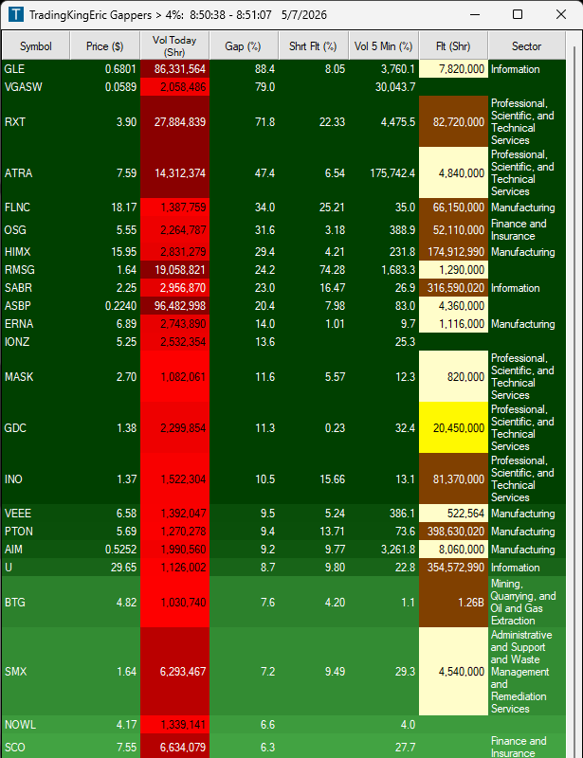Select the ERNA symbol cell
This screenshot has height=758, width=583.
36,323
